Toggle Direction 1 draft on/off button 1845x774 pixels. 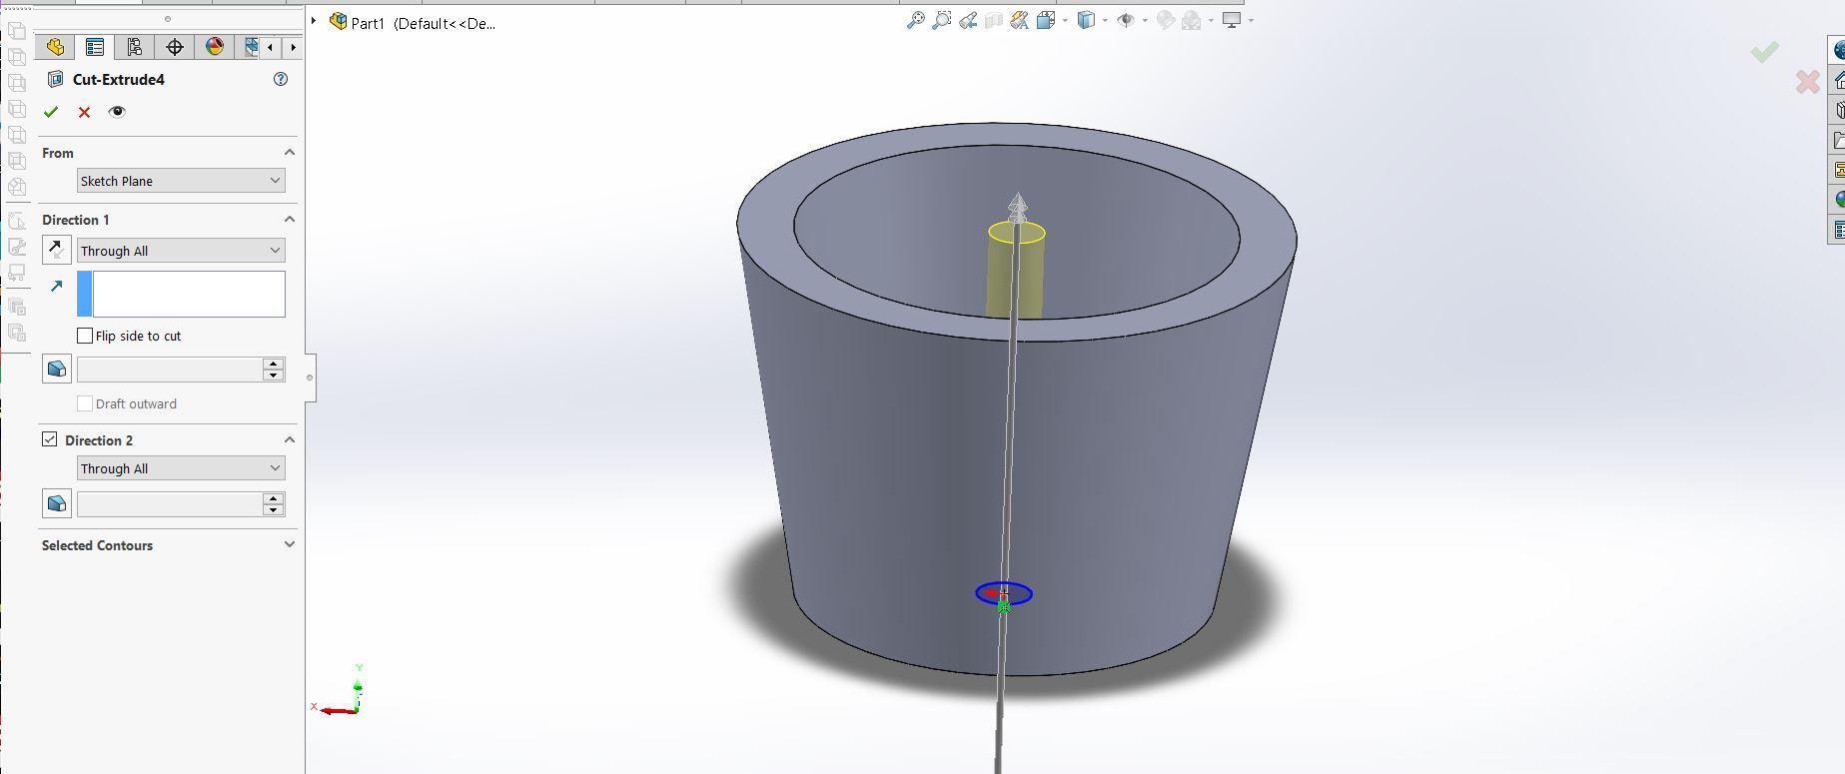pos(57,370)
